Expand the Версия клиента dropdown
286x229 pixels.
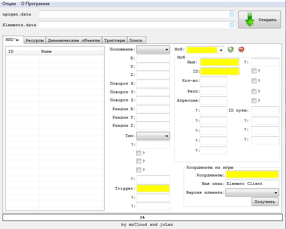(252, 193)
